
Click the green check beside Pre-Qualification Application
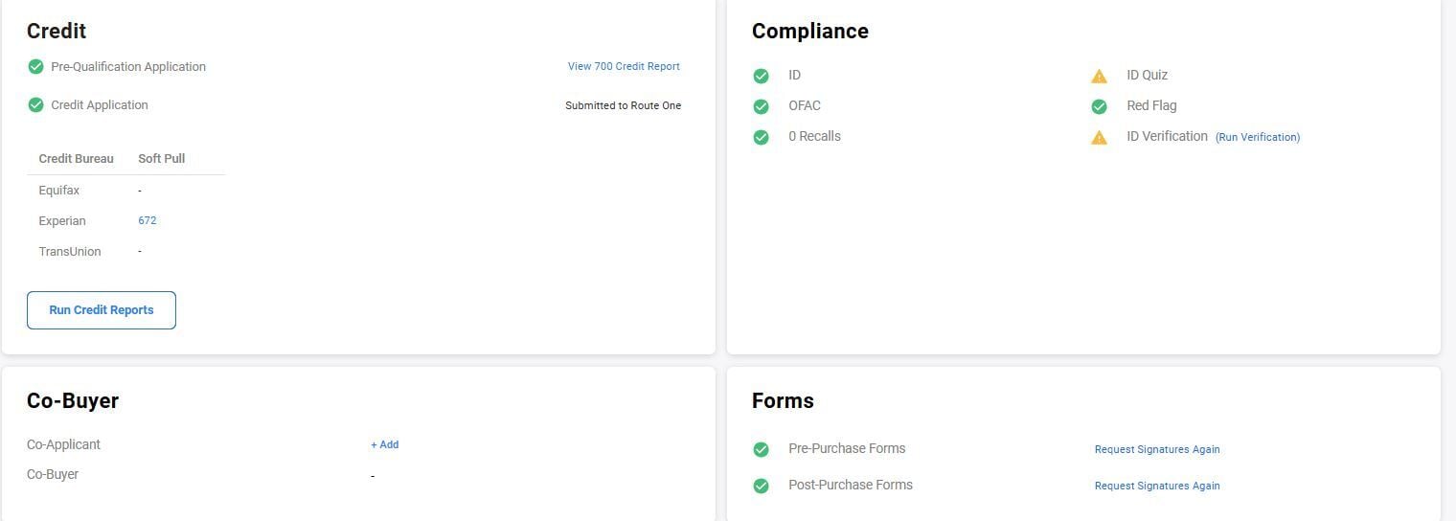pos(35,67)
